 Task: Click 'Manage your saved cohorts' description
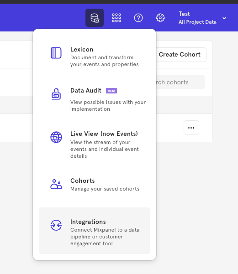click(x=105, y=189)
